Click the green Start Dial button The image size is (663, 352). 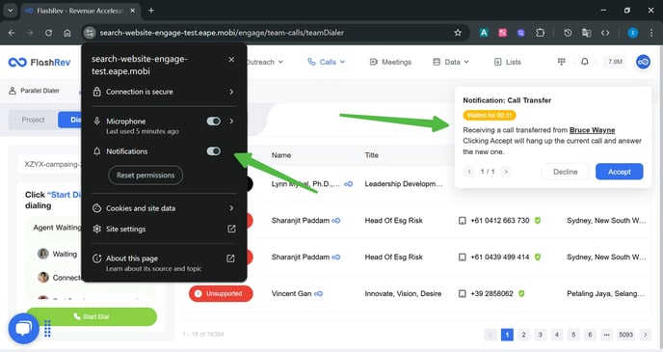click(92, 317)
